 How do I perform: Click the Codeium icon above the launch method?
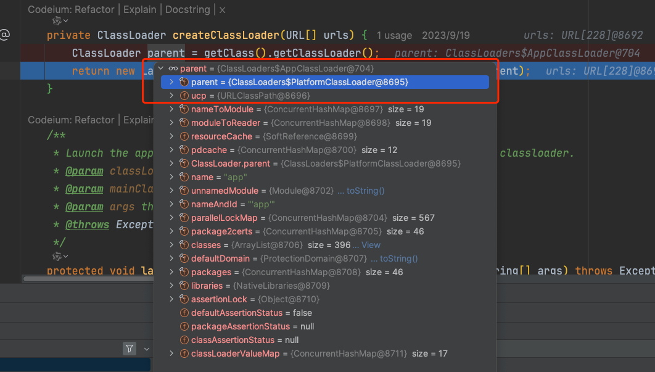pos(57,256)
